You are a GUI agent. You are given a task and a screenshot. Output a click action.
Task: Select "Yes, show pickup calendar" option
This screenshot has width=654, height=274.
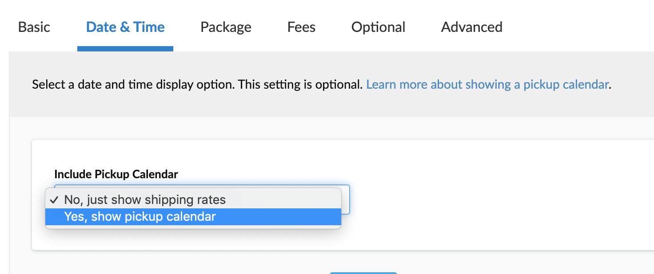(x=140, y=217)
